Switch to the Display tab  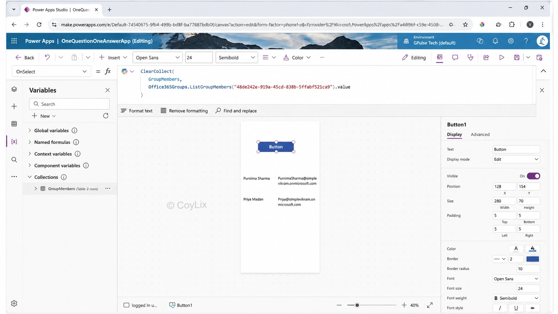454,134
